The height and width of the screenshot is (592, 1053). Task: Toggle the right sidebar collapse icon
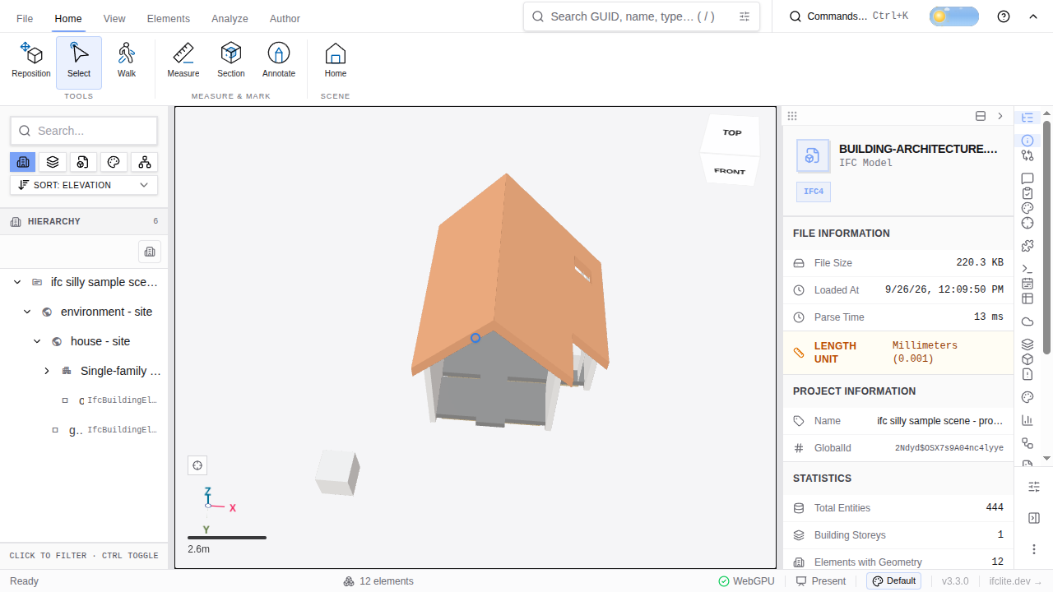coord(1034,518)
